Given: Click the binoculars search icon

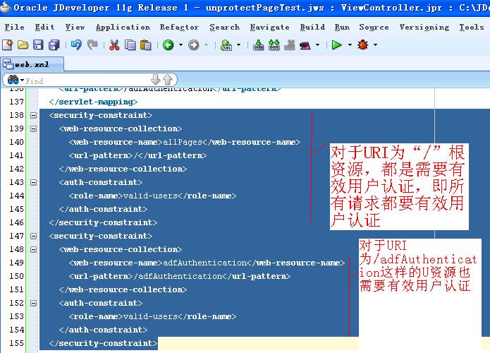Looking at the screenshot, I should click(x=13, y=80).
